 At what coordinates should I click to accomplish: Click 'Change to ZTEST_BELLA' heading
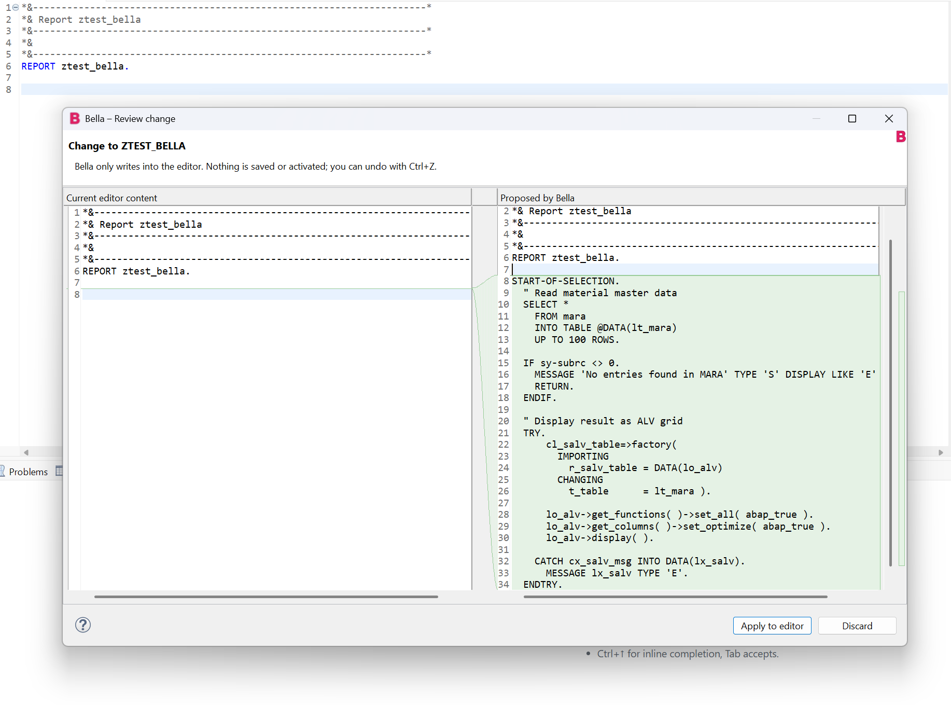(x=127, y=146)
